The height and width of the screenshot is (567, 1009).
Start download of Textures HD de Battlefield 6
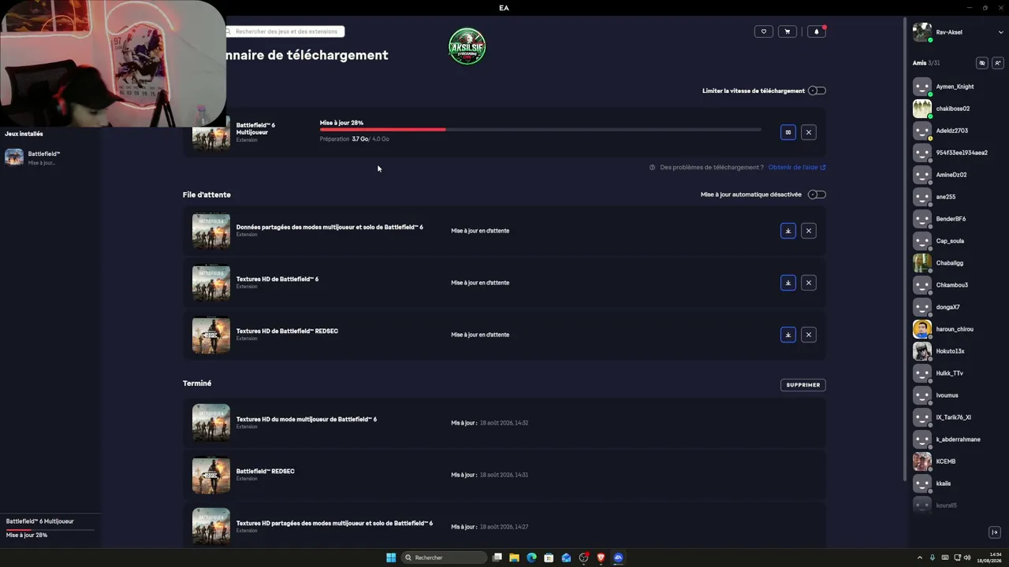pos(787,283)
